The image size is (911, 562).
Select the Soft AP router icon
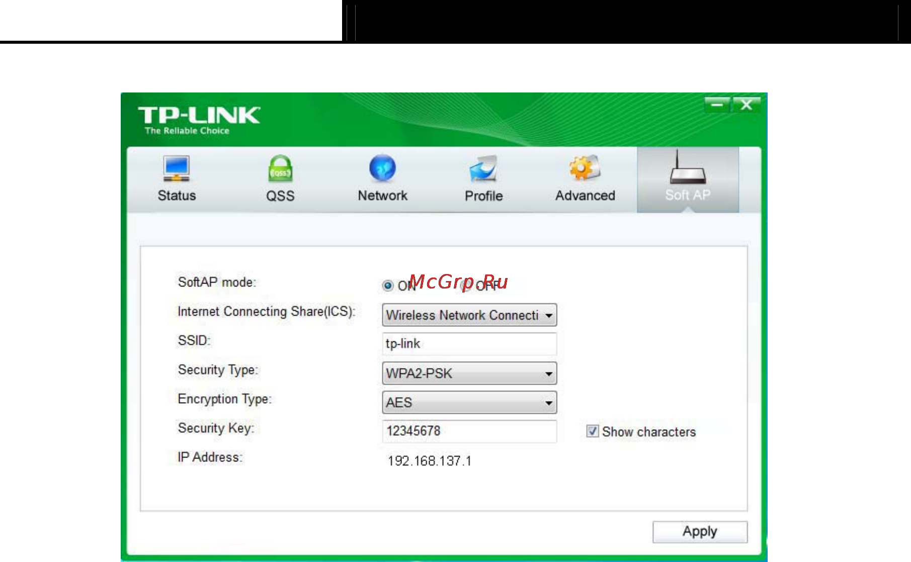click(x=688, y=167)
